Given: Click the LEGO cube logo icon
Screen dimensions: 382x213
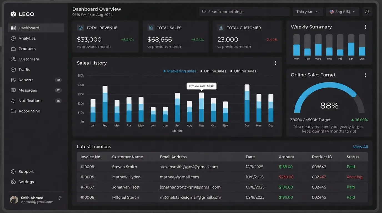Looking at the screenshot, I should pos(13,14).
